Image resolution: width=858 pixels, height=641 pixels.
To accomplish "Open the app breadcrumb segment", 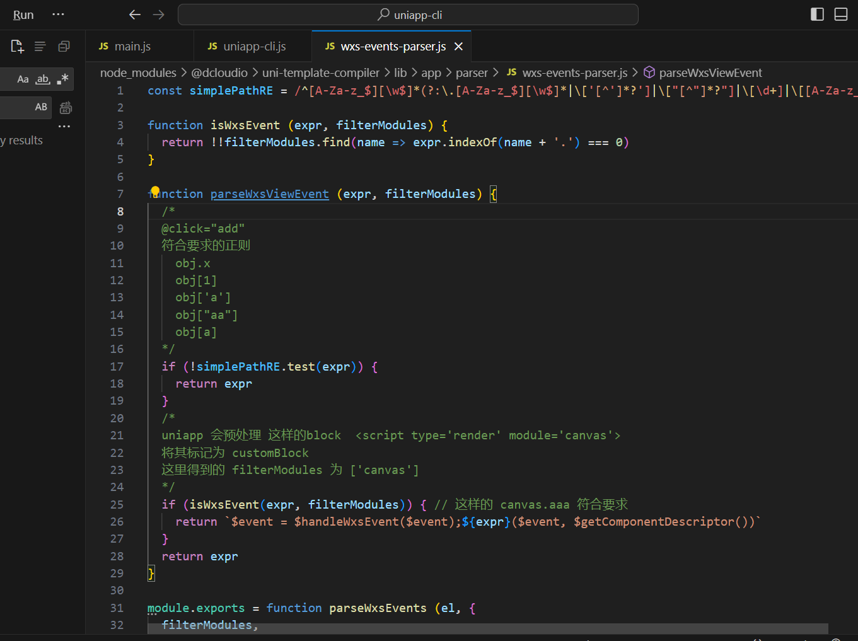I will [x=431, y=72].
